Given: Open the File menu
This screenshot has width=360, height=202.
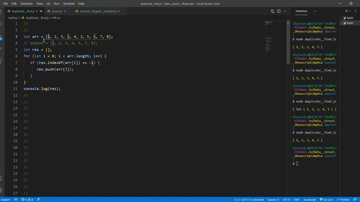Looking at the screenshot, I should pos(5,4).
